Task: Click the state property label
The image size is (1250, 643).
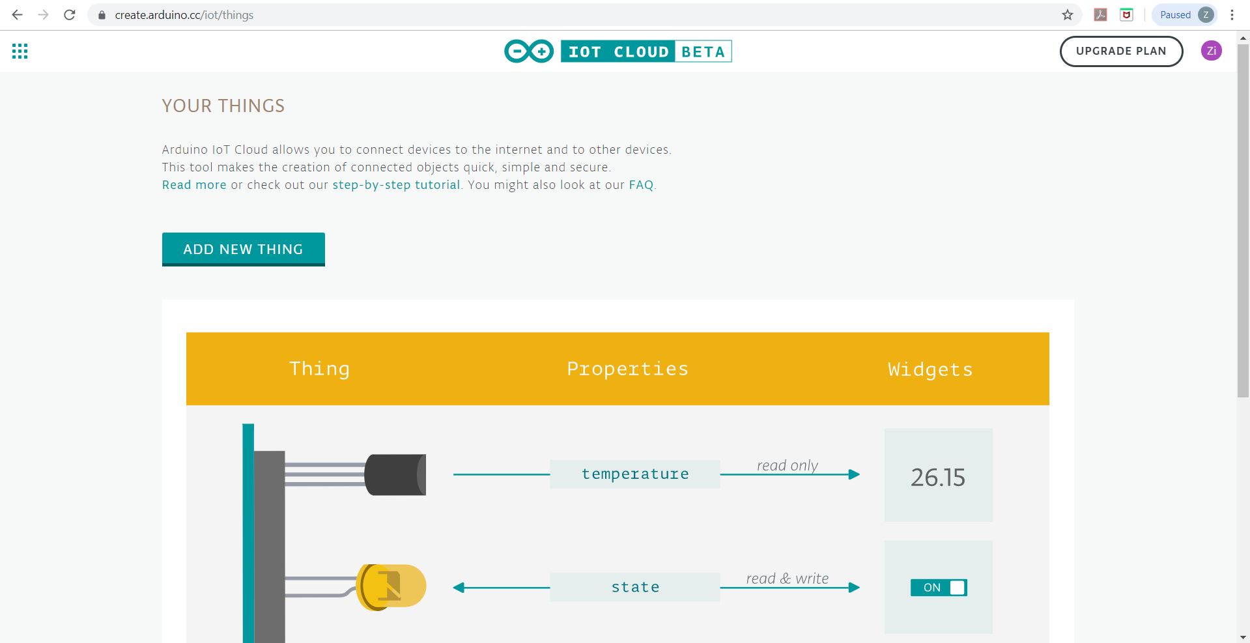Action: tap(635, 587)
